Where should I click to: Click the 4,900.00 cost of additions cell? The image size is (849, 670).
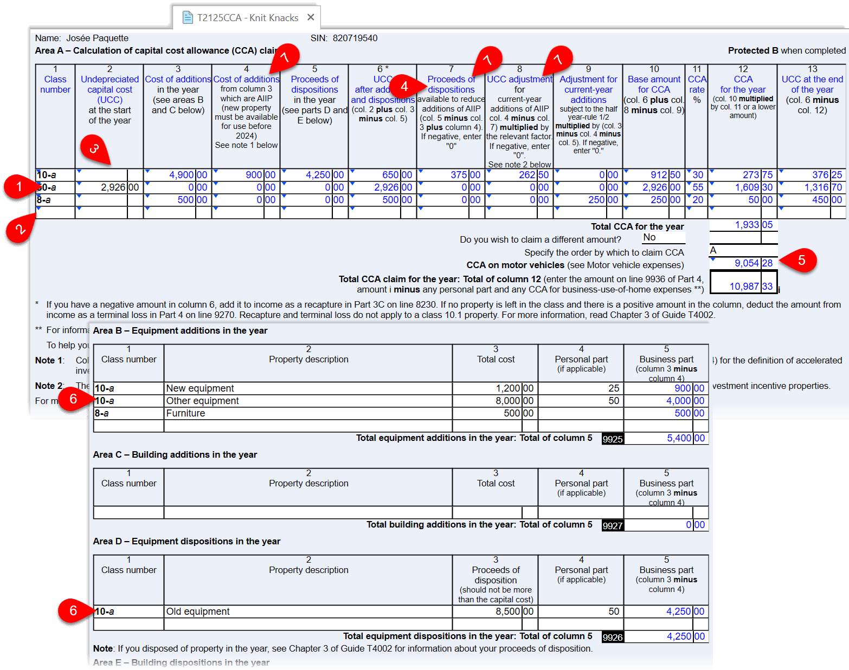coord(177,175)
